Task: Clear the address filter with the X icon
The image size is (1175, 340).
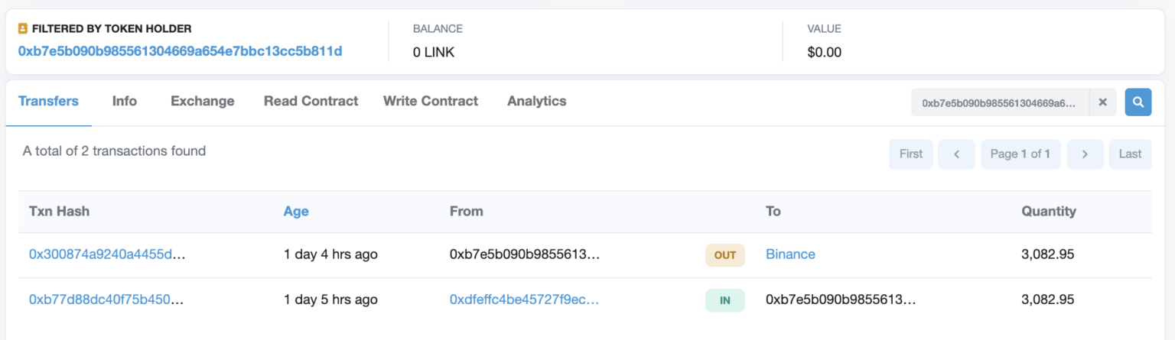Action: click(1103, 102)
